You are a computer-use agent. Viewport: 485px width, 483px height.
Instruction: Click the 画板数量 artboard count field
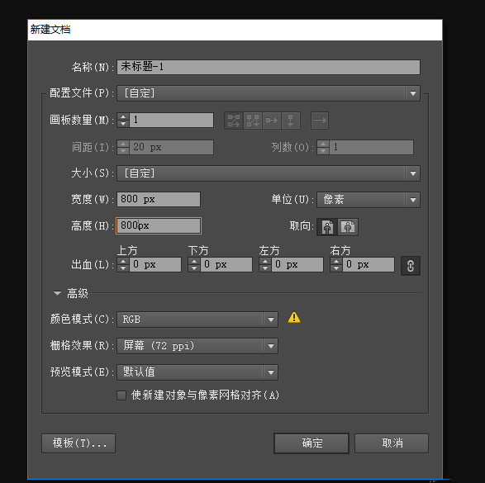pos(171,120)
